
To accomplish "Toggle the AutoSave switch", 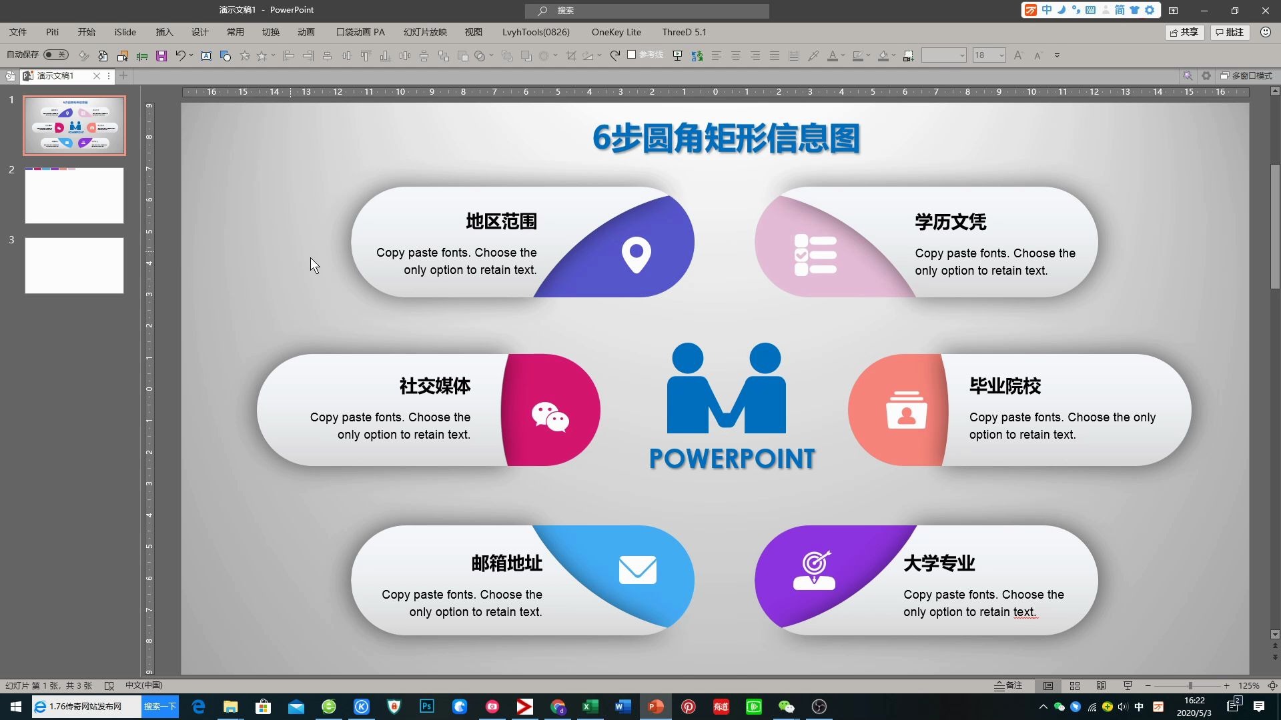I will coord(56,55).
